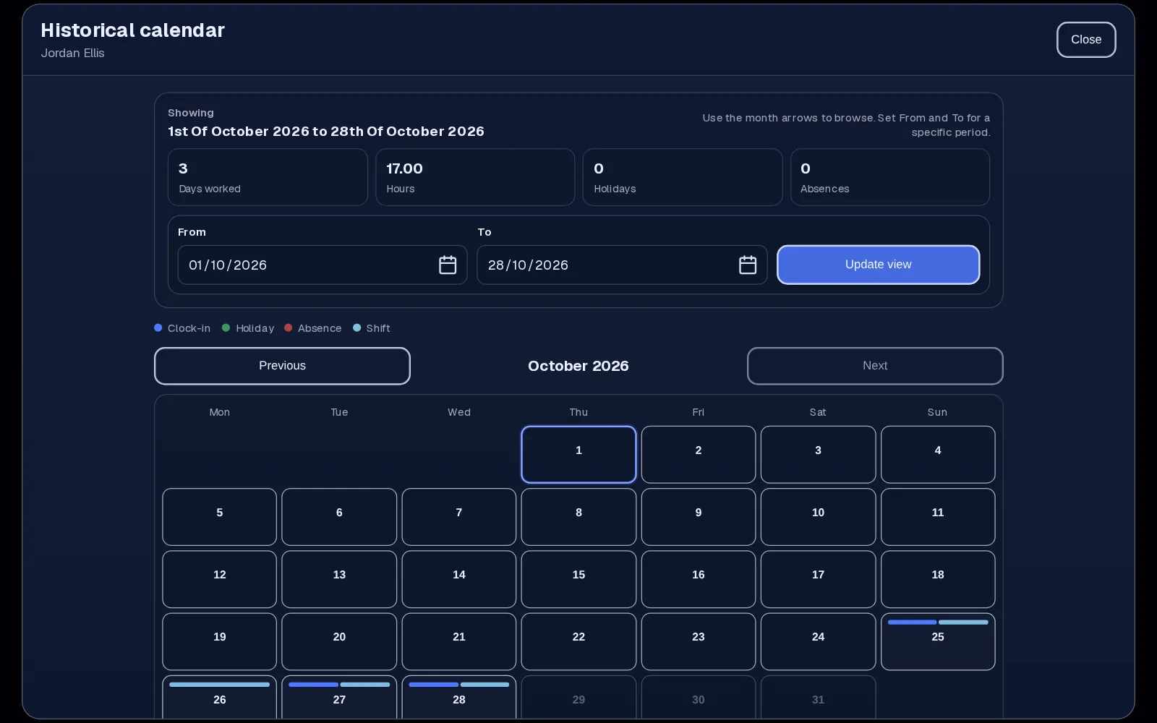The height and width of the screenshot is (723, 1157).
Task: Click the Clock-in legend dot
Action: (158, 328)
